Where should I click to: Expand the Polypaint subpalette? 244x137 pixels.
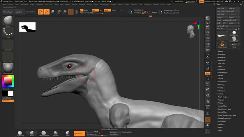tap(221, 100)
